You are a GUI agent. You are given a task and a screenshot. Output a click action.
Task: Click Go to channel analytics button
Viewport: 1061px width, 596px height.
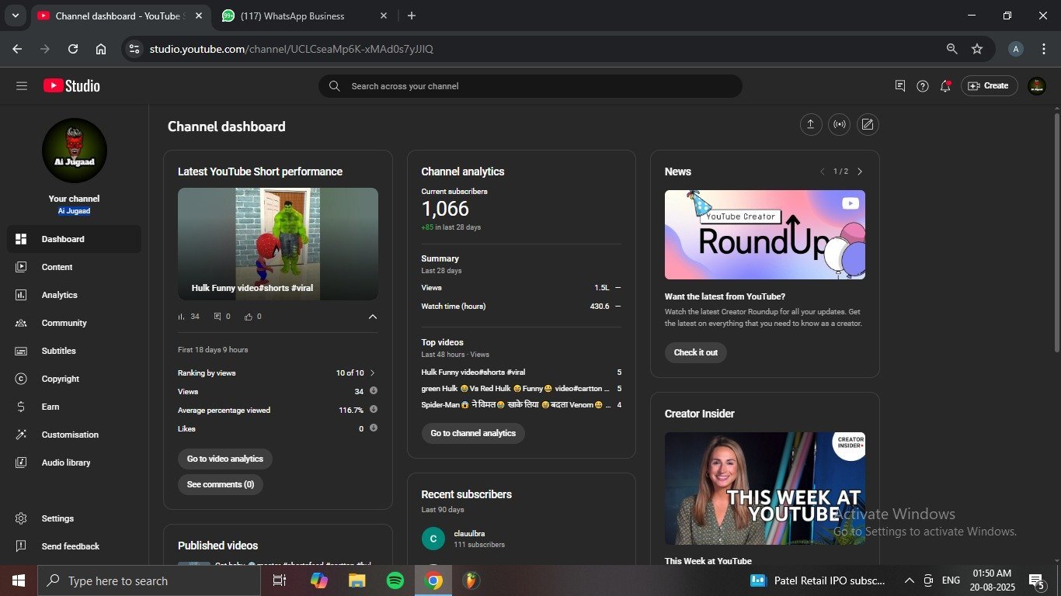coord(473,433)
